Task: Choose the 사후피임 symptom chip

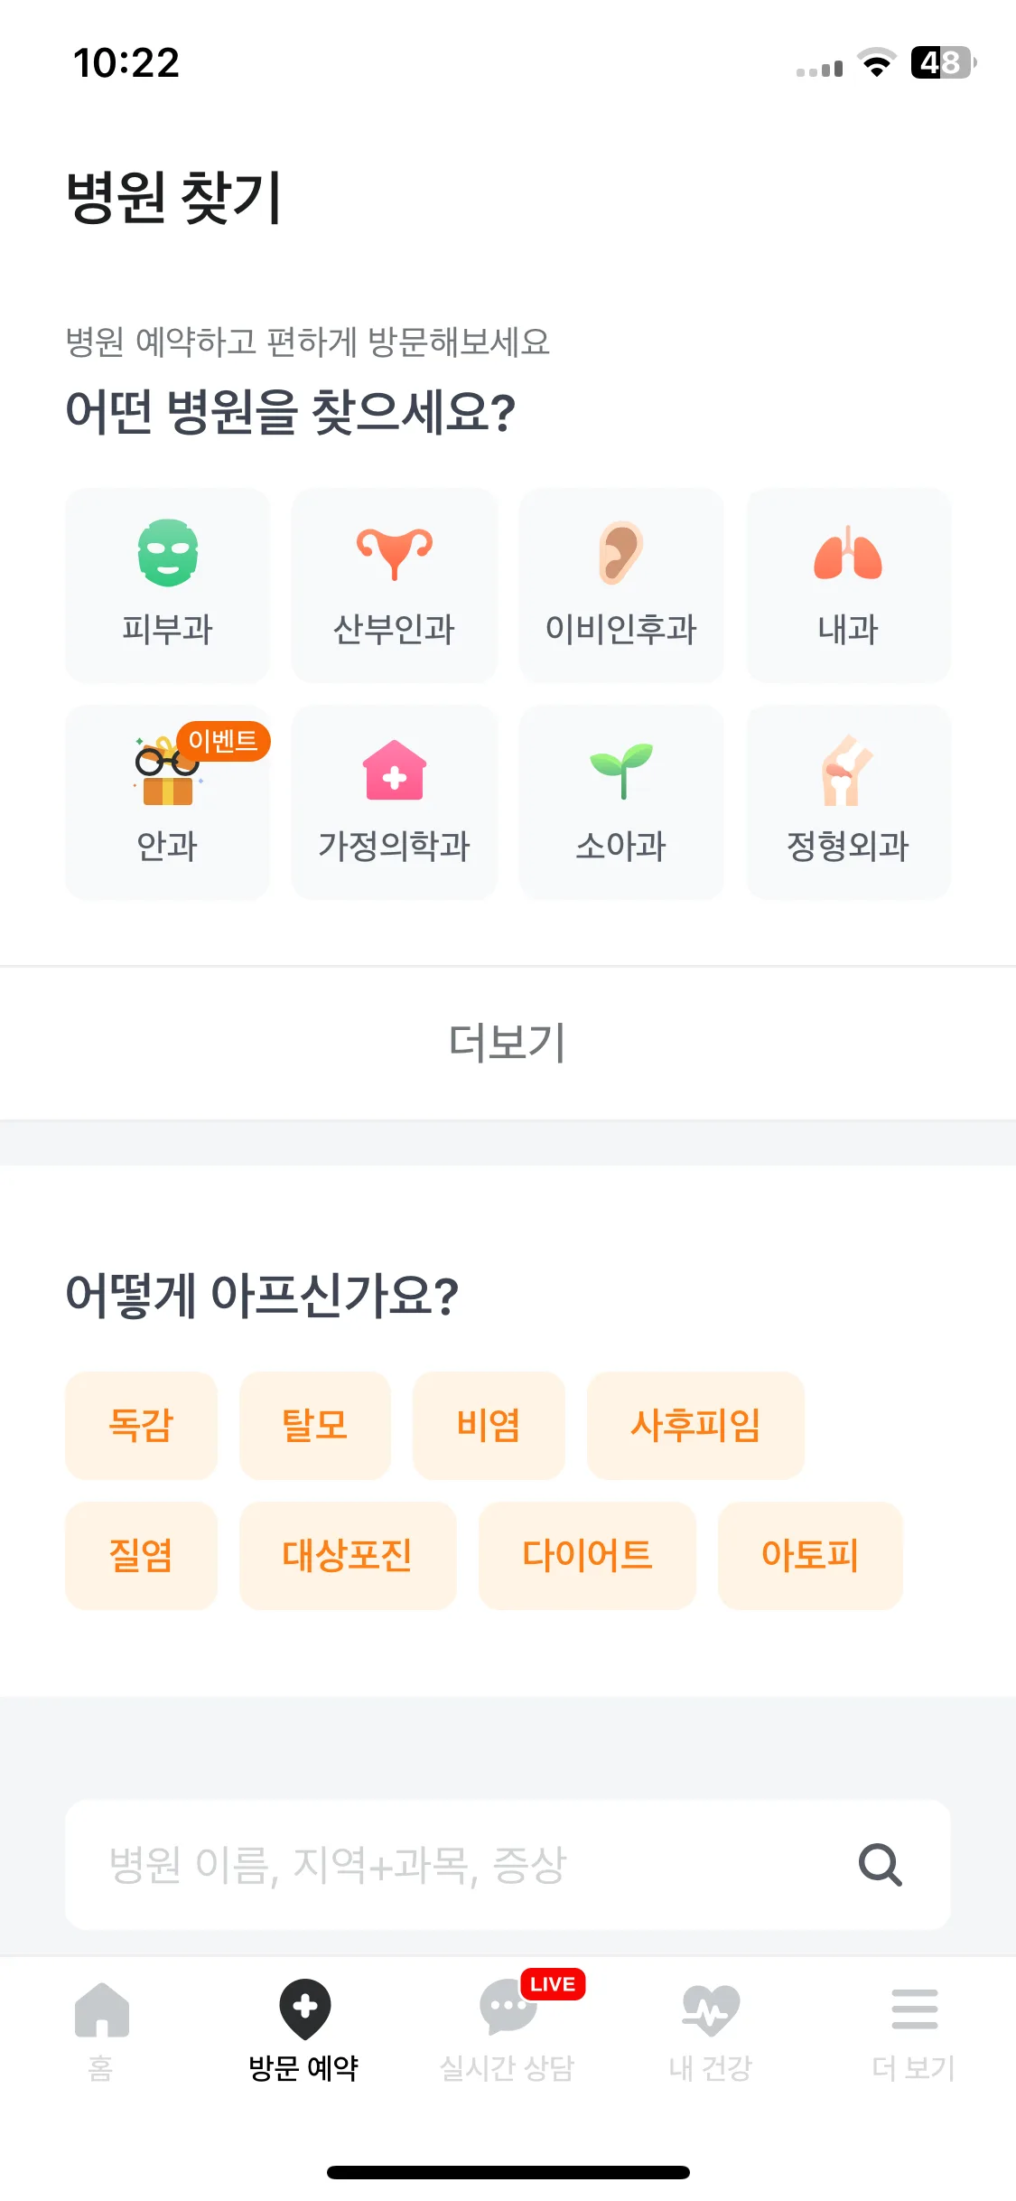Action: click(x=695, y=1425)
